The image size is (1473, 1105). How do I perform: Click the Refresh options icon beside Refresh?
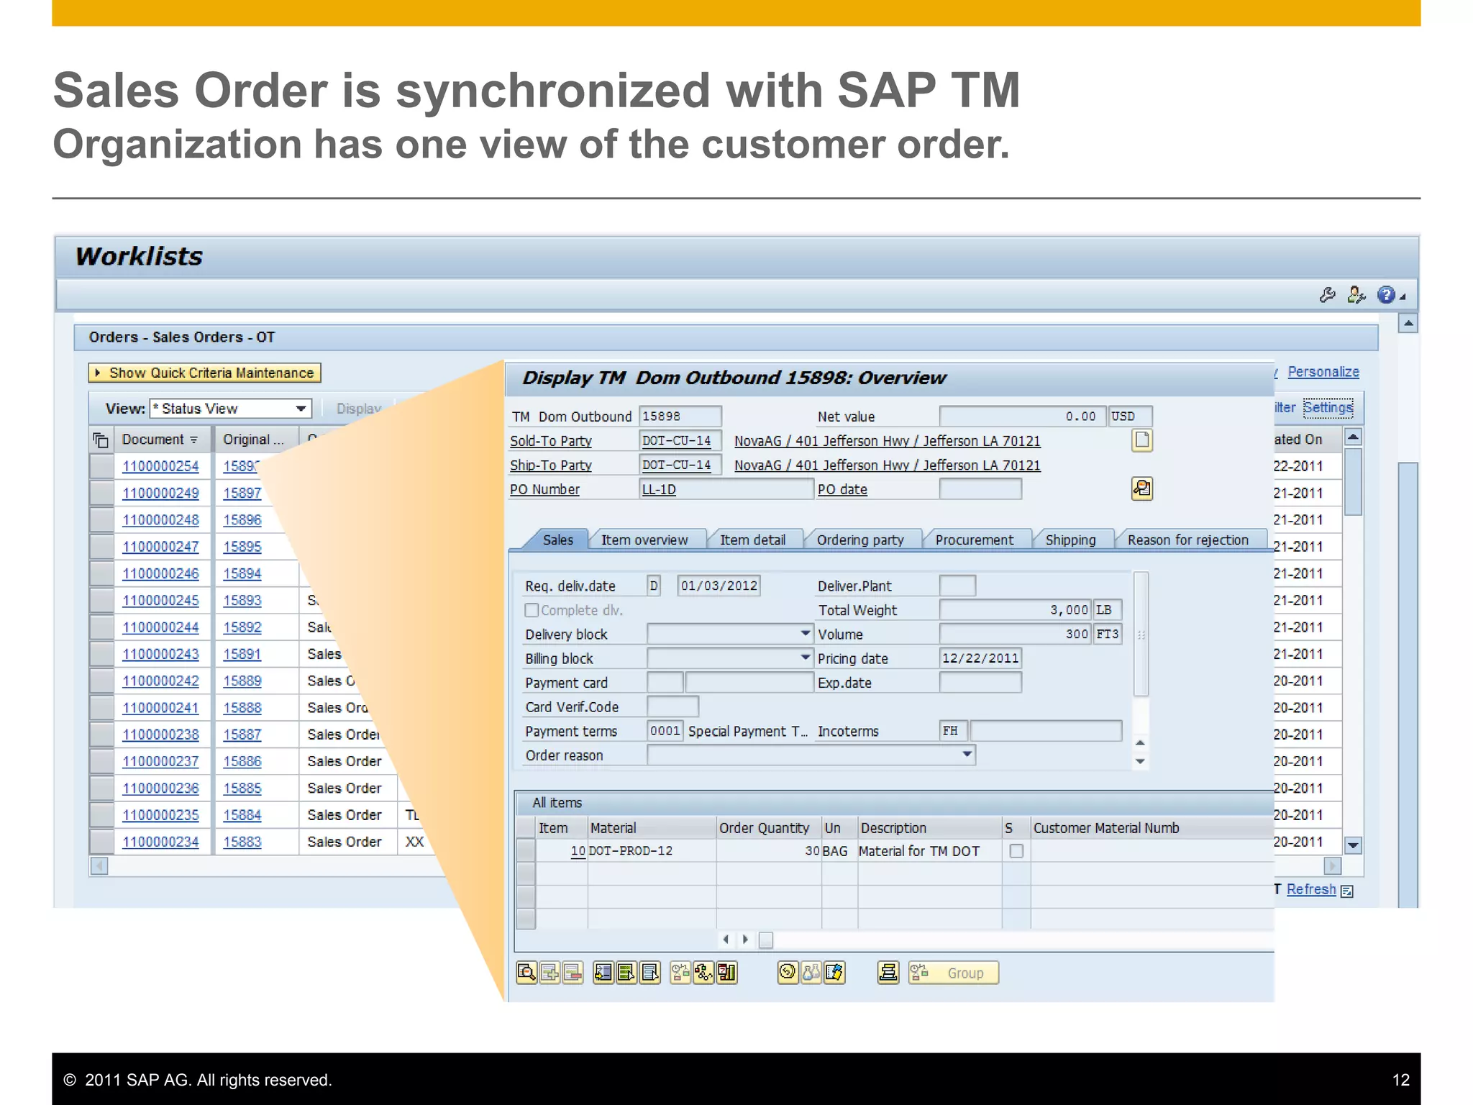point(1347,891)
